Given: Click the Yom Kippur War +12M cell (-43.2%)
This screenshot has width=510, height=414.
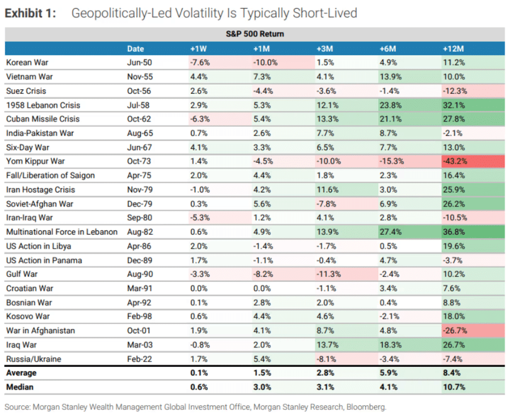Looking at the screenshot, I should click(x=454, y=161).
